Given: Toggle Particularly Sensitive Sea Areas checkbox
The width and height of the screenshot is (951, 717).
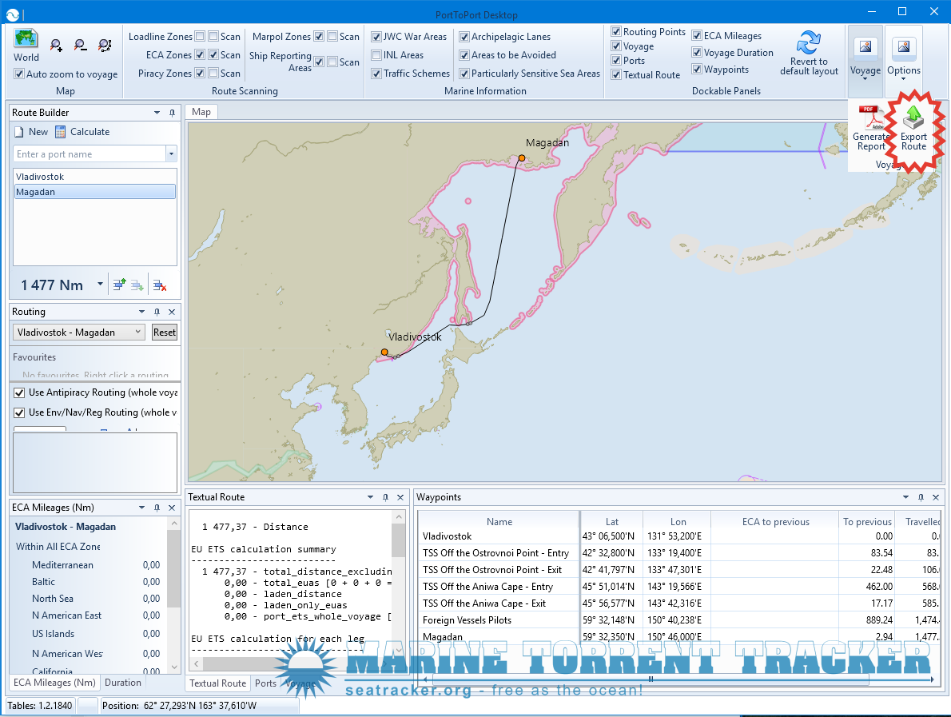Looking at the screenshot, I should (464, 74).
